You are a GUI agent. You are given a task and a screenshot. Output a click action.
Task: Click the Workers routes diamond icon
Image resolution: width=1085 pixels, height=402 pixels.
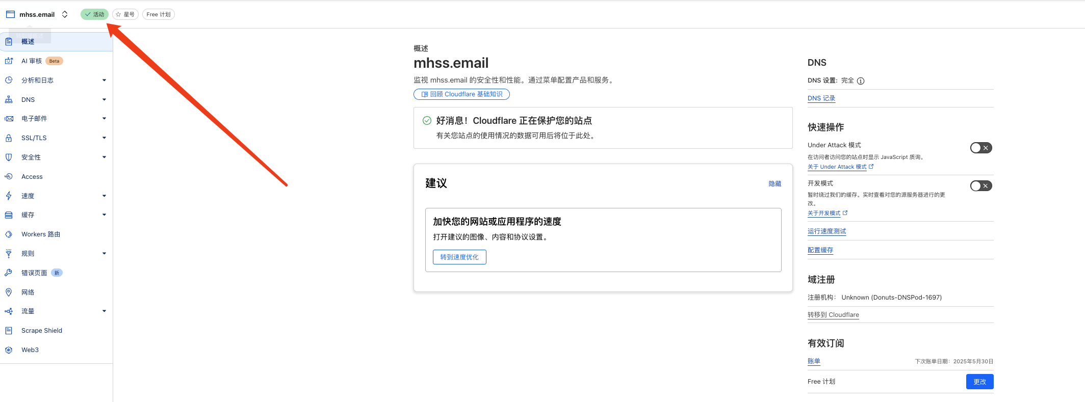pyautogui.click(x=9, y=234)
